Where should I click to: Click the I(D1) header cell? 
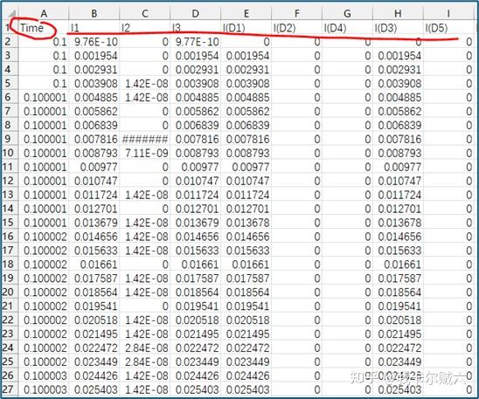pyautogui.click(x=246, y=28)
